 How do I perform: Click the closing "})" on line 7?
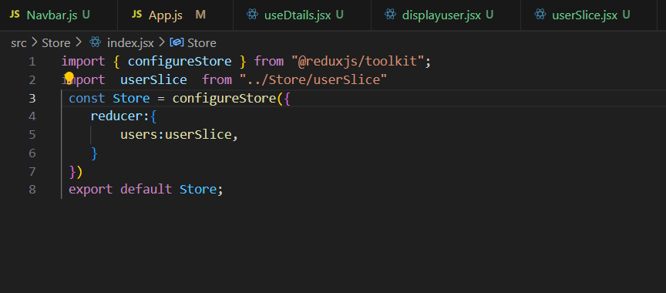(x=76, y=171)
